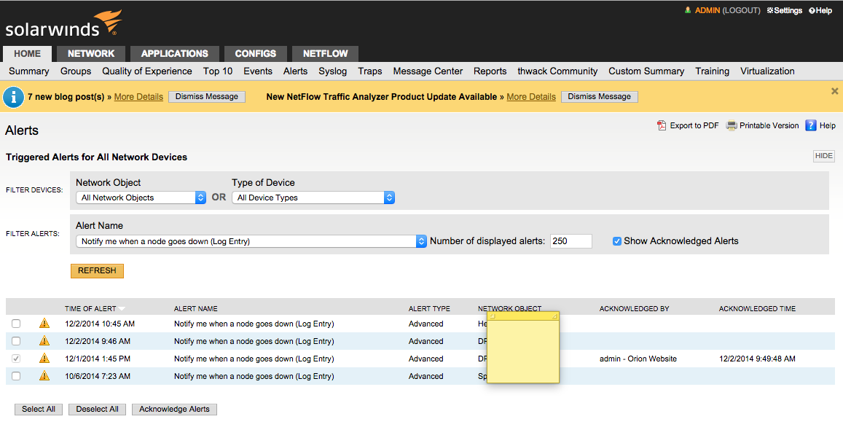Sort by ACKNOWLEDGED TIME column header
Screen dimensions: 843x446
tap(758, 309)
